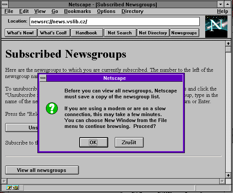Click the vertical scrollbar down arrow
The image size is (233, 193).
click(228, 176)
